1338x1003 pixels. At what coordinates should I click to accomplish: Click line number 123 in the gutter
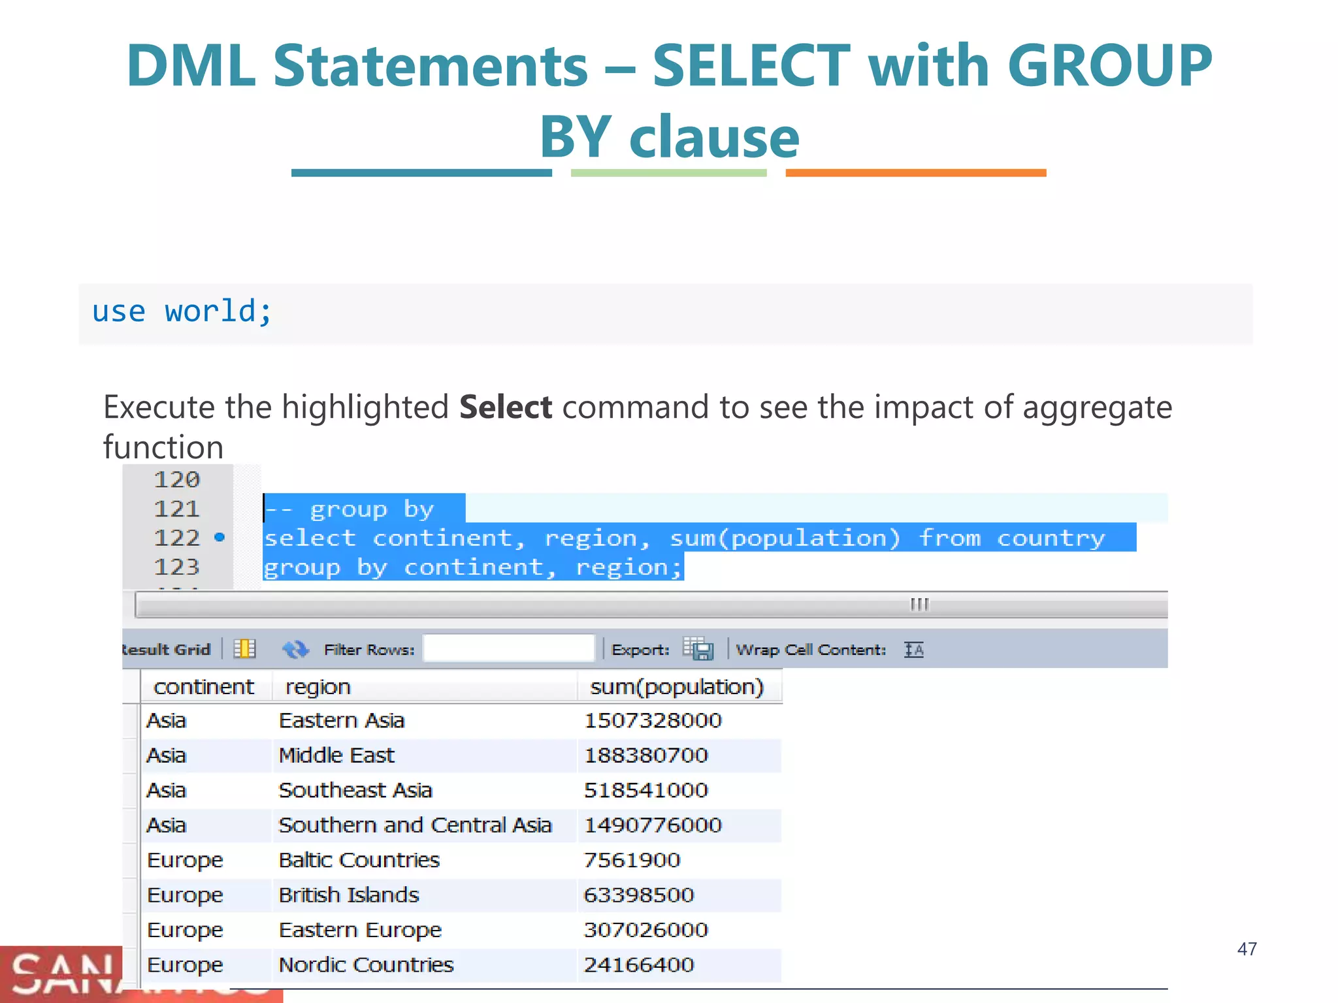[176, 567]
